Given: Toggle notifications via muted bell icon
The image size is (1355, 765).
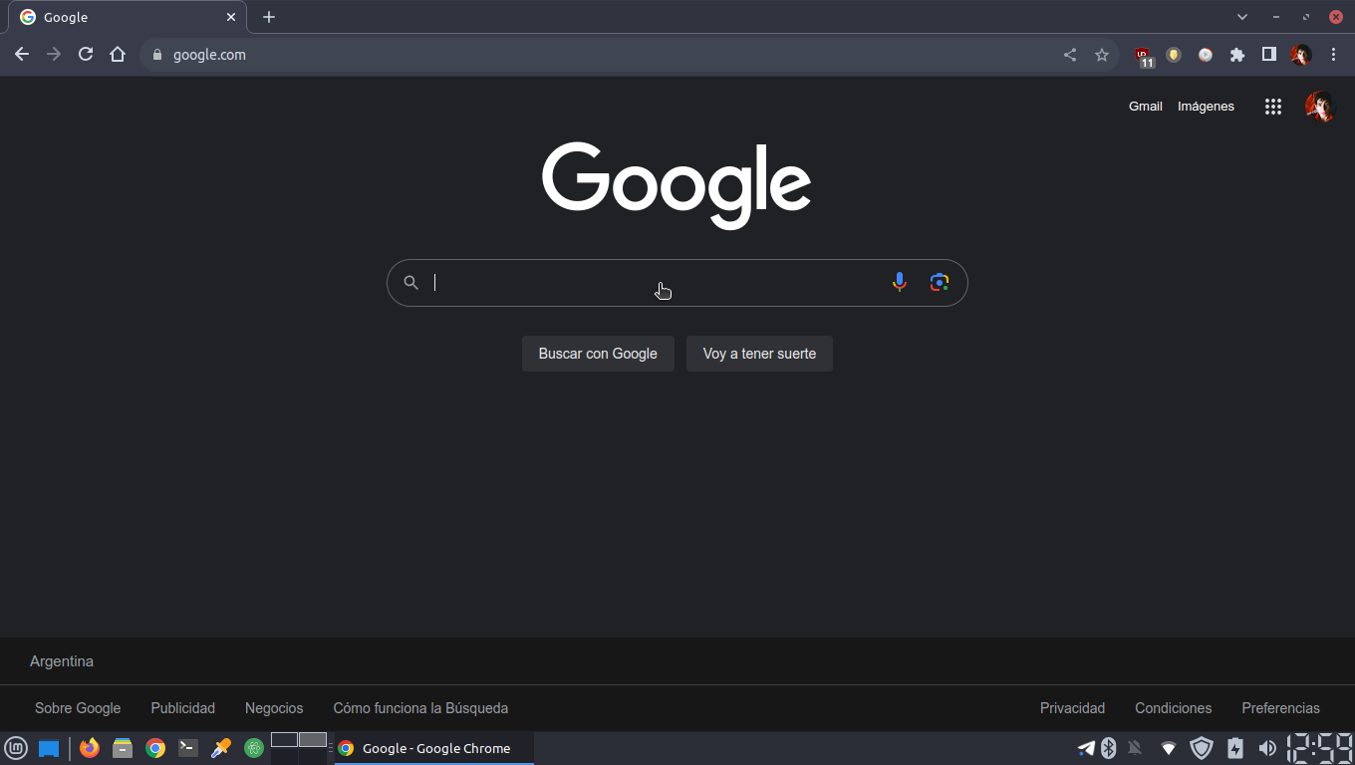Looking at the screenshot, I should pos(1135,748).
